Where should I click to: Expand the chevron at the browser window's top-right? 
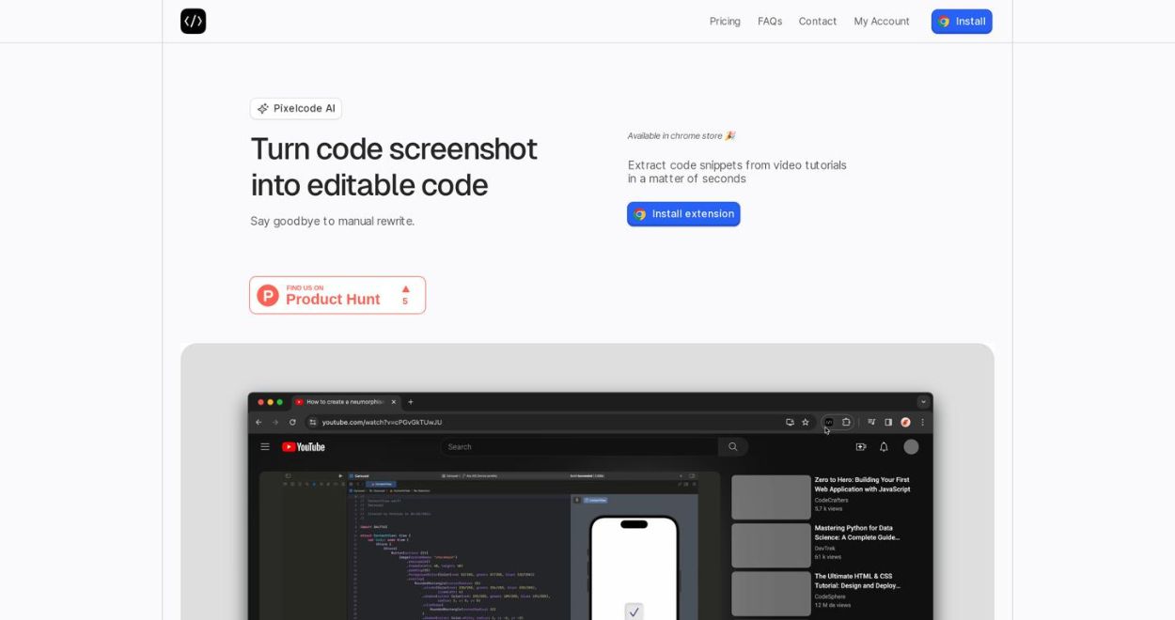pos(922,400)
